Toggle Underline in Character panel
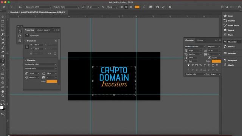Screen dimensions: 242x136 (213, 65)
